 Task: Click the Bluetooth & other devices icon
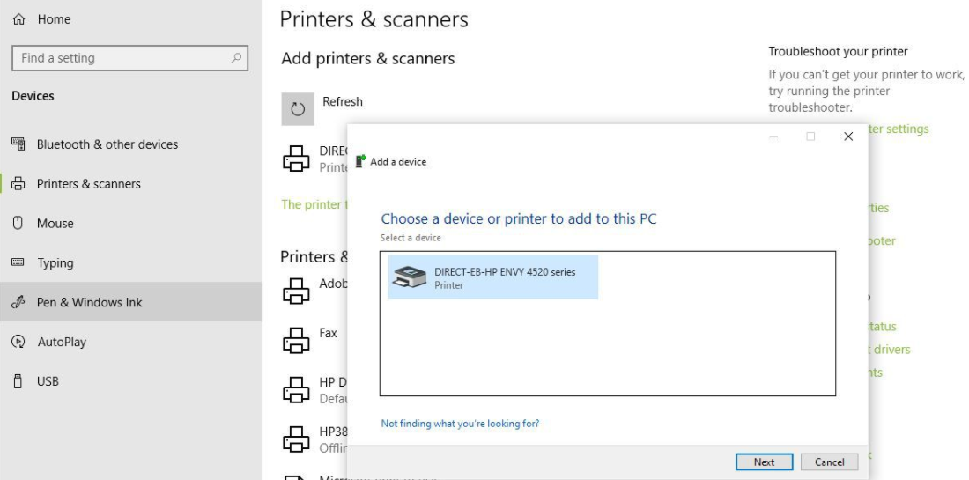point(18,144)
